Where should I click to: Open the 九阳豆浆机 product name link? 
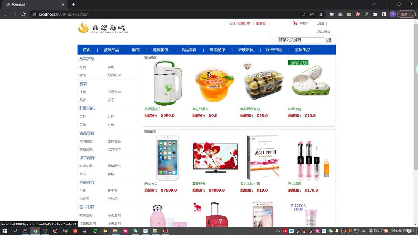[152, 109]
